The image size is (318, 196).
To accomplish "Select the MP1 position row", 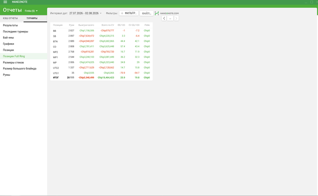I will tap(101, 57).
